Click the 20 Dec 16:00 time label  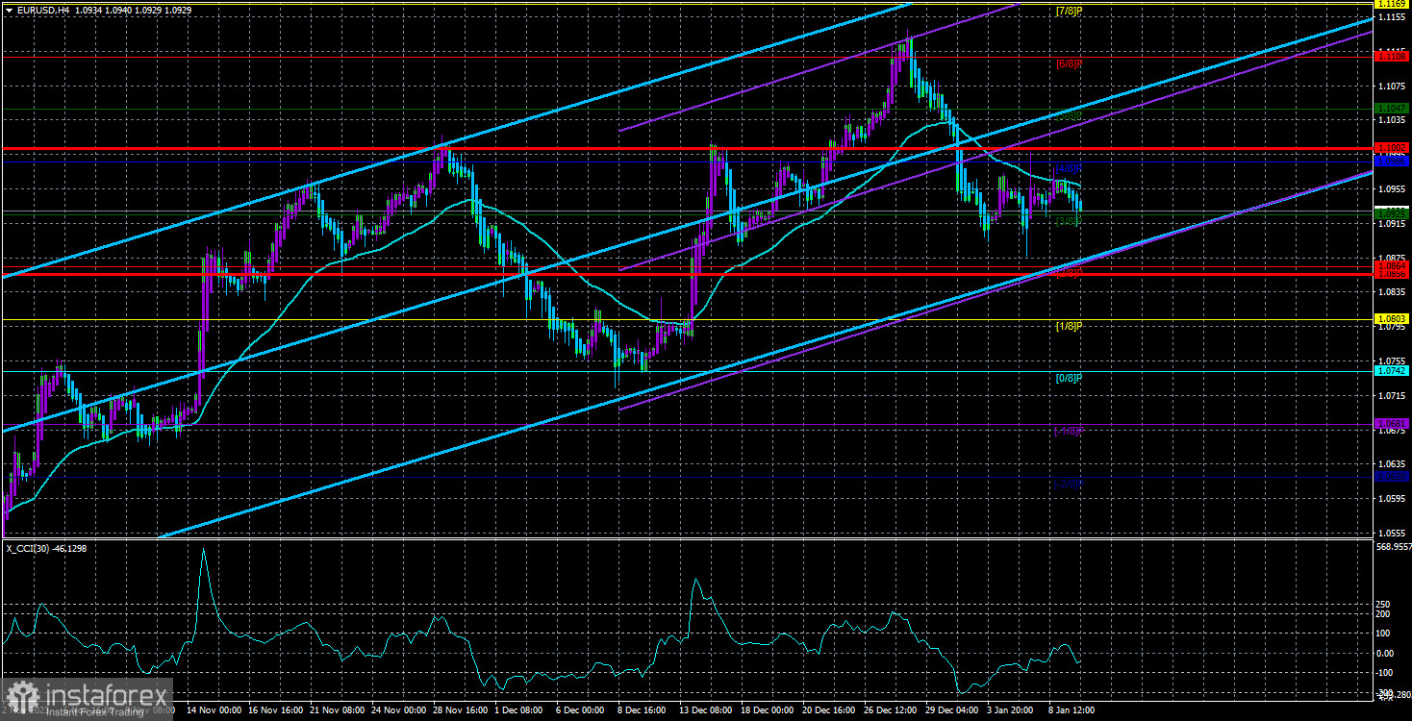[x=830, y=709]
